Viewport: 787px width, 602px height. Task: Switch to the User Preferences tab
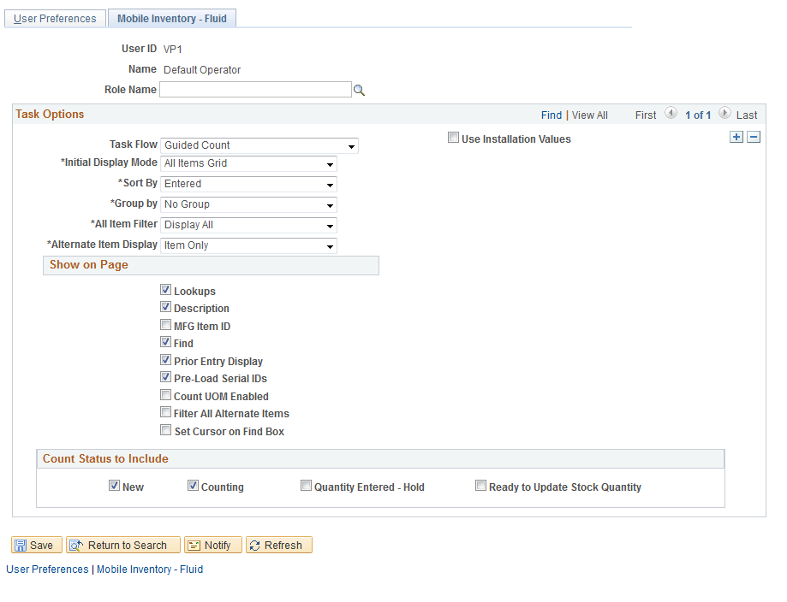pyautogui.click(x=54, y=18)
